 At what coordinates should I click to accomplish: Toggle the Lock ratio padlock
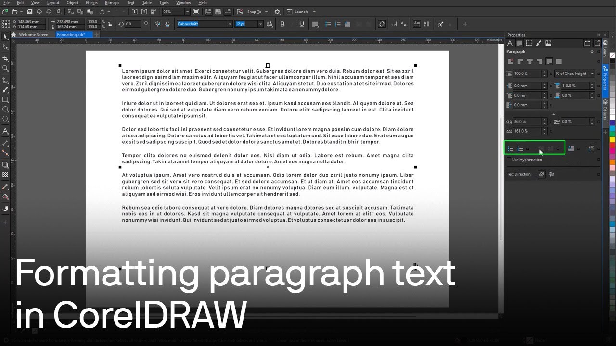pyautogui.click(x=110, y=24)
